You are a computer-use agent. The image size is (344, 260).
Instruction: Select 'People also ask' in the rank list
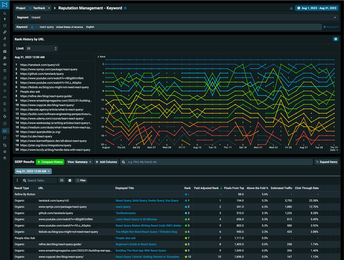tap(30, 92)
